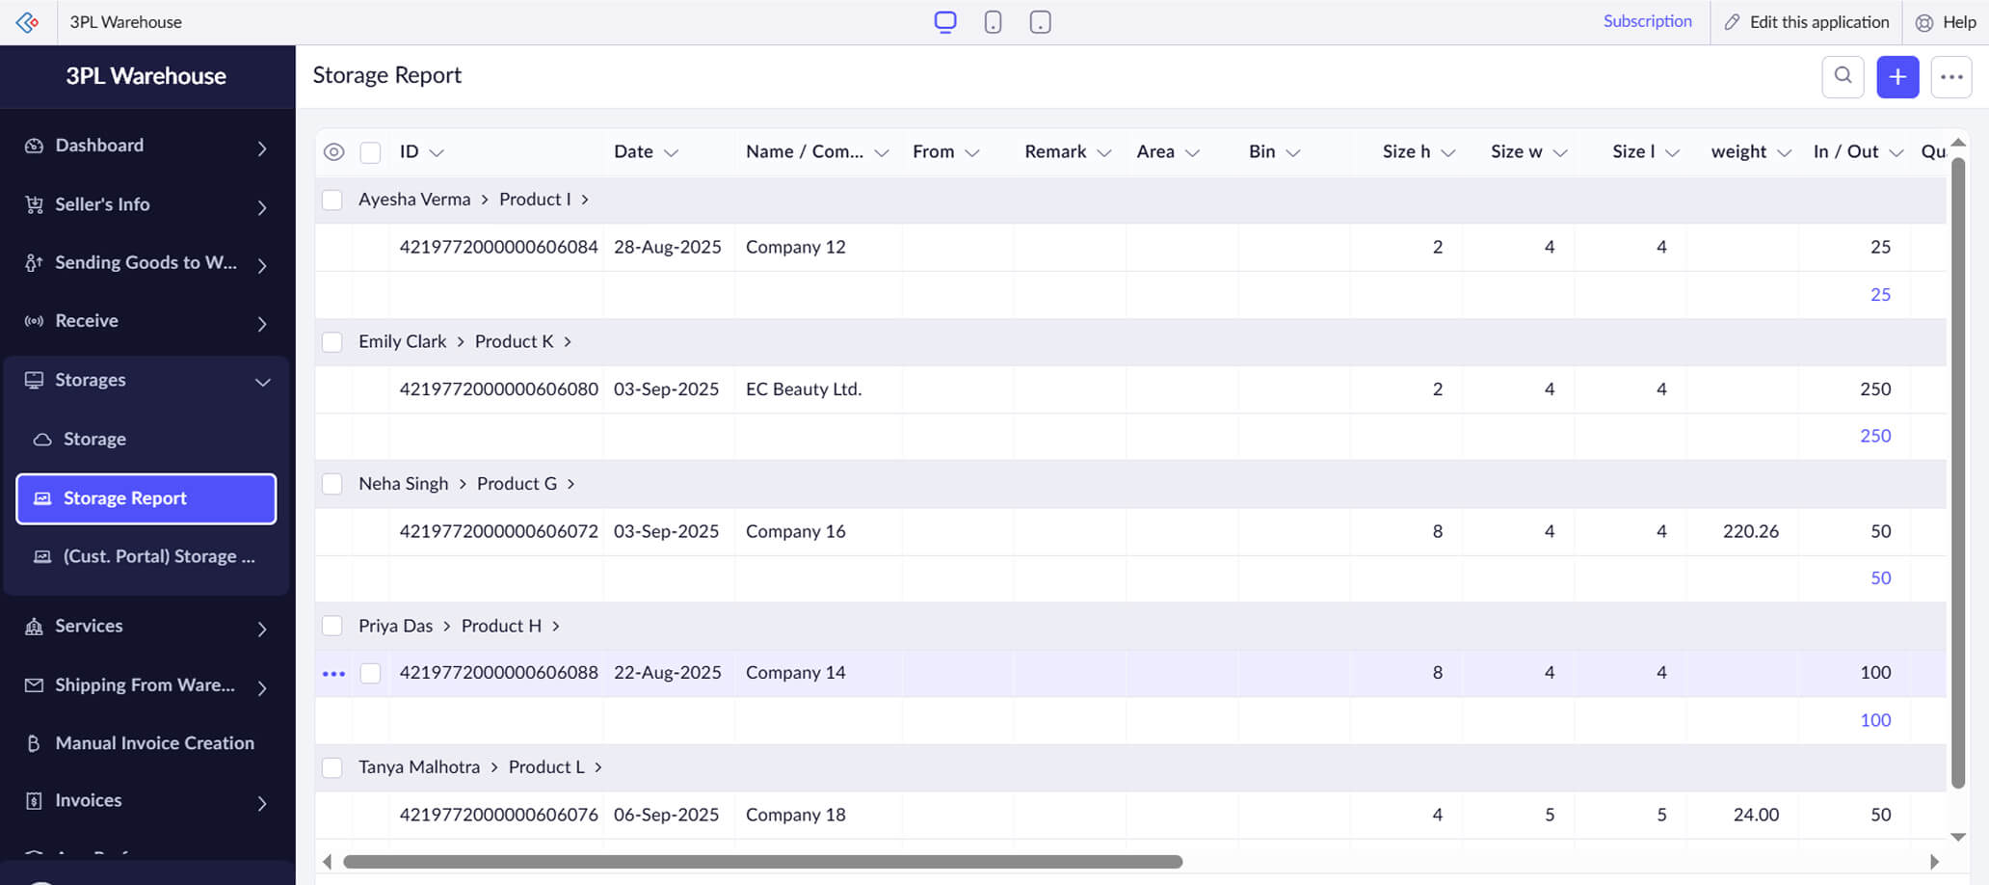Select the Ayesha Verma group checkbox
1989x885 pixels.
(332, 200)
